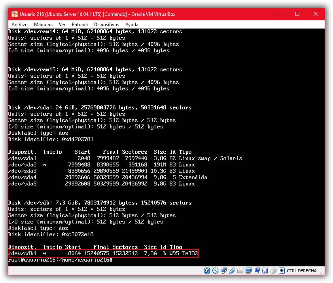Open the Ayuda menu

[x=132, y=25]
